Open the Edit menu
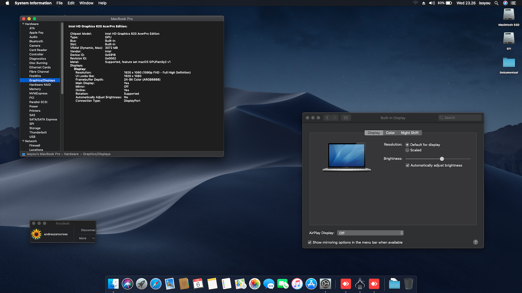Image resolution: width=522 pixels, height=293 pixels. 71,3
